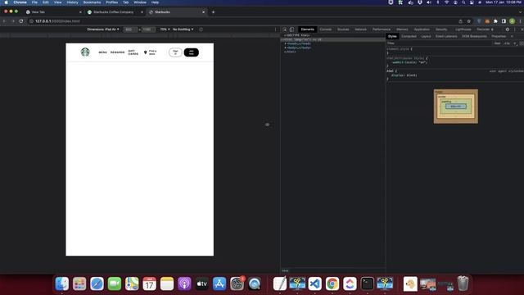524x295 pixels.
Task: Click the site info icon beside the URL
Action: (x=31, y=21)
